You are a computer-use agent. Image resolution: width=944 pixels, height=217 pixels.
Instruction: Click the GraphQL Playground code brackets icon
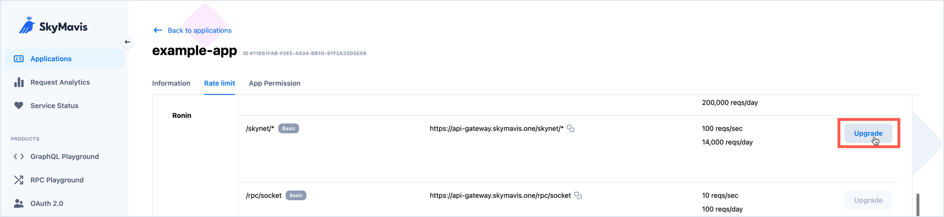click(19, 156)
